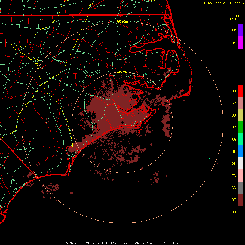Click the circular highway interchange symbol
This screenshot has width=245, height=245.
tap(35, 61)
